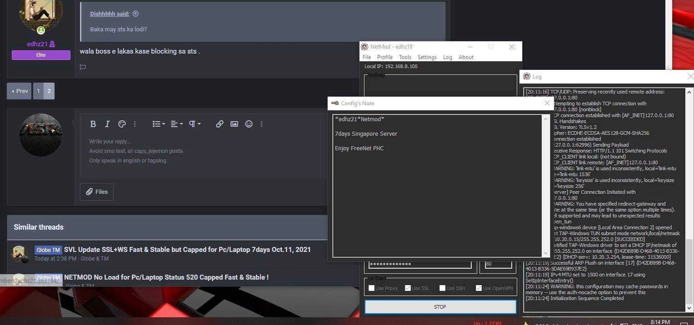Toggle bold formatting in reply editor

(93, 124)
